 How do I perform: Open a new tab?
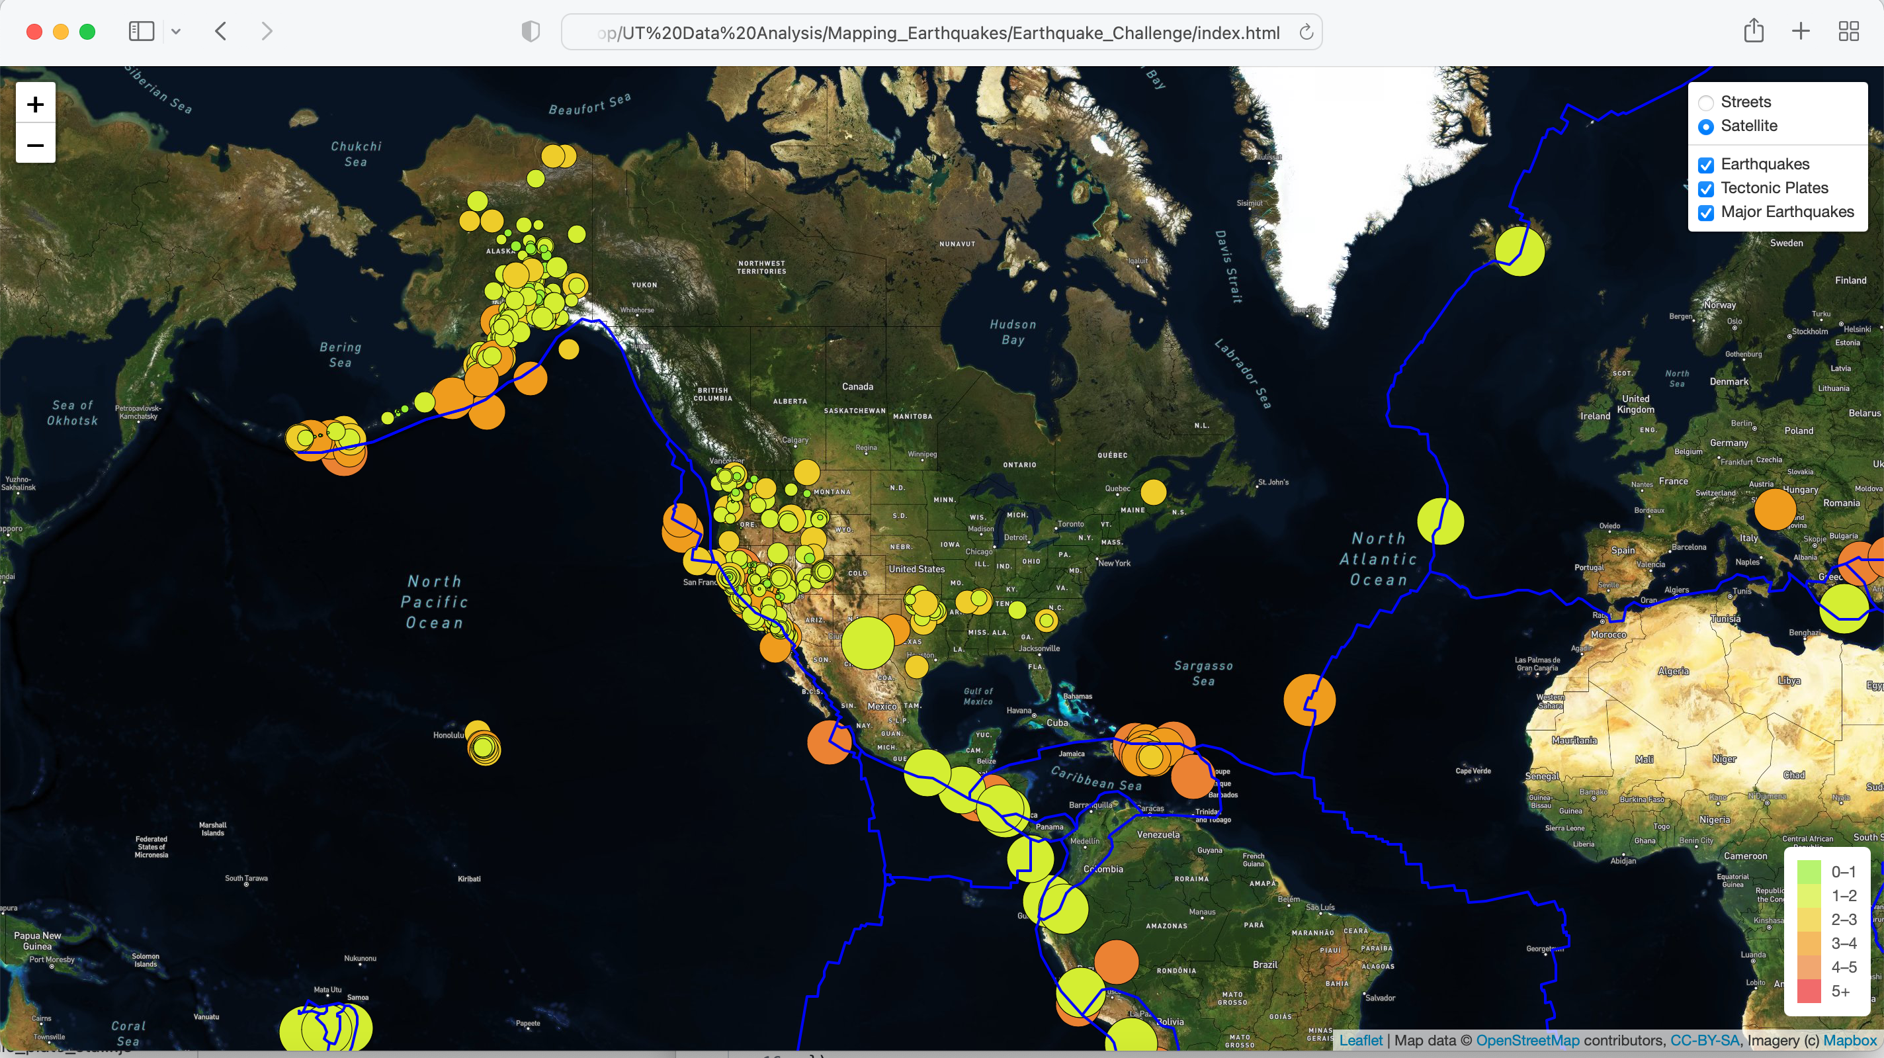tap(1801, 32)
